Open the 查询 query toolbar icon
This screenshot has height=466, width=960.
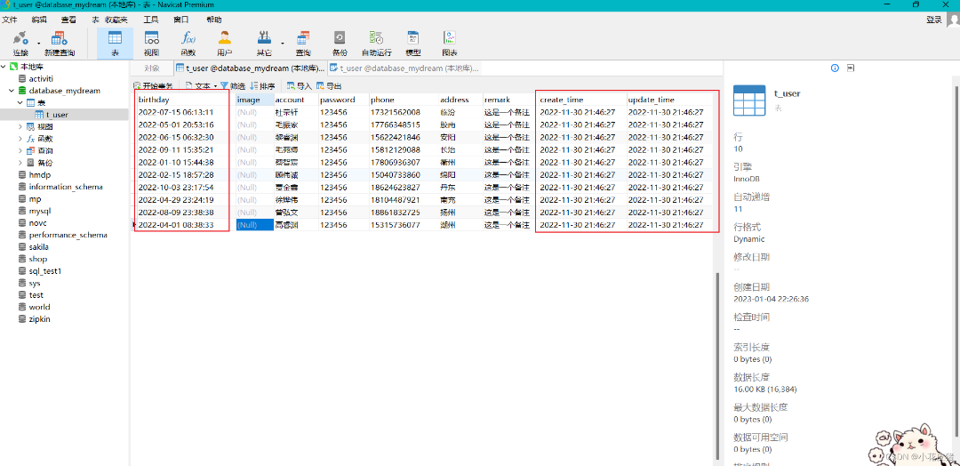[x=303, y=43]
